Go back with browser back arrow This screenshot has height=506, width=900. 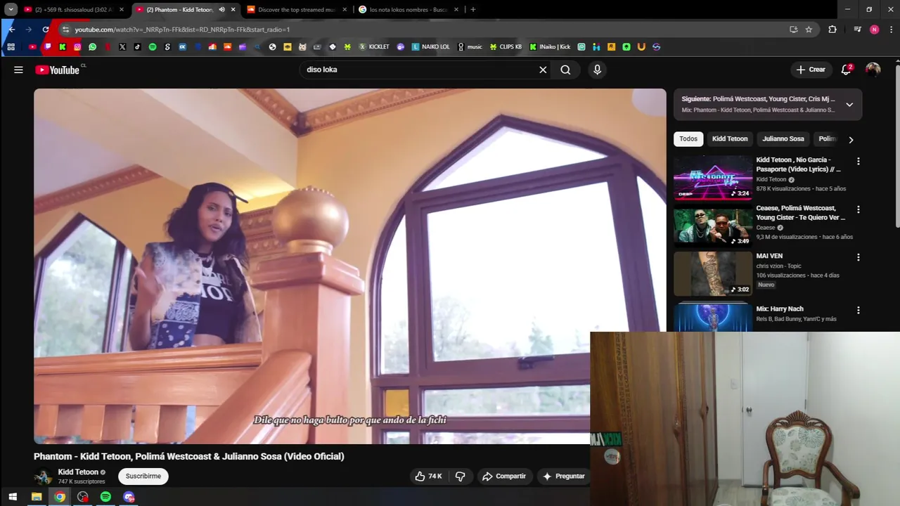pos(11,30)
